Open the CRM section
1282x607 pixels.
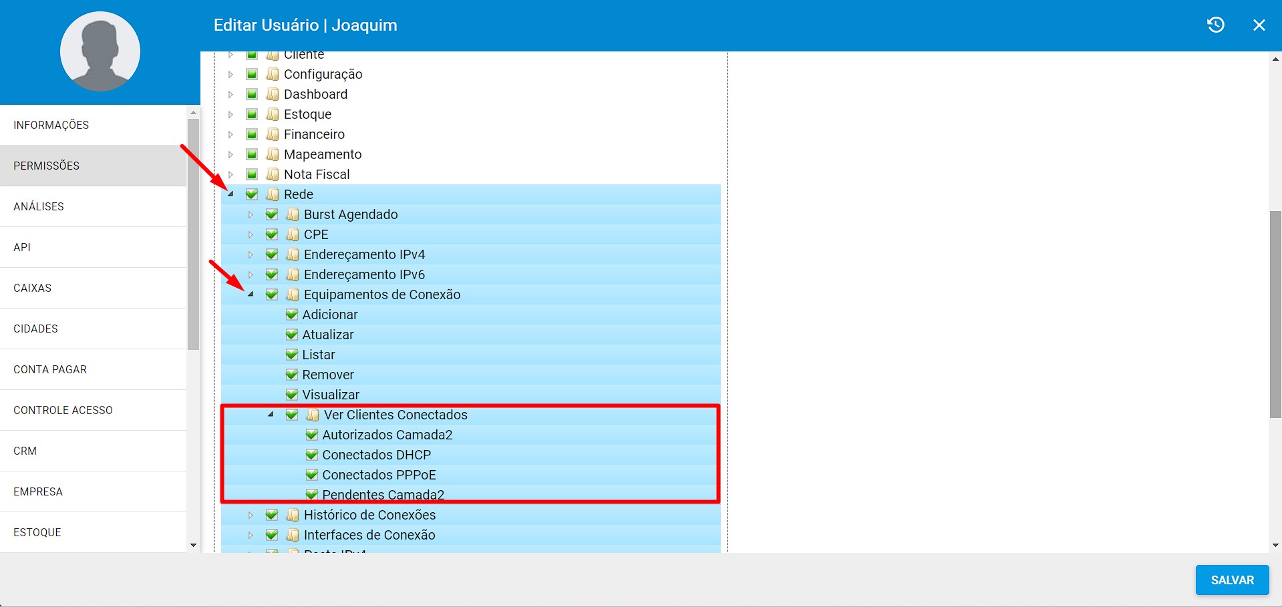pos(94,451)
